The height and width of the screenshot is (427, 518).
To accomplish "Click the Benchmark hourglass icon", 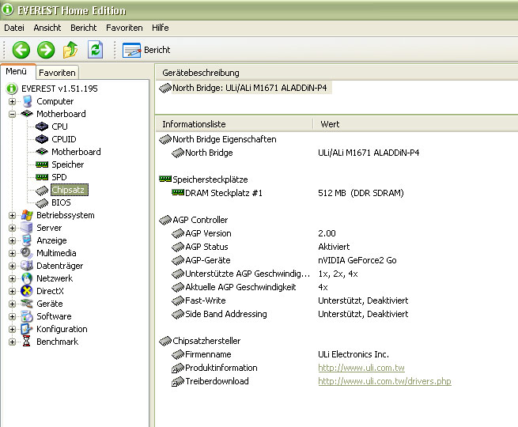I will pos(26,342).
